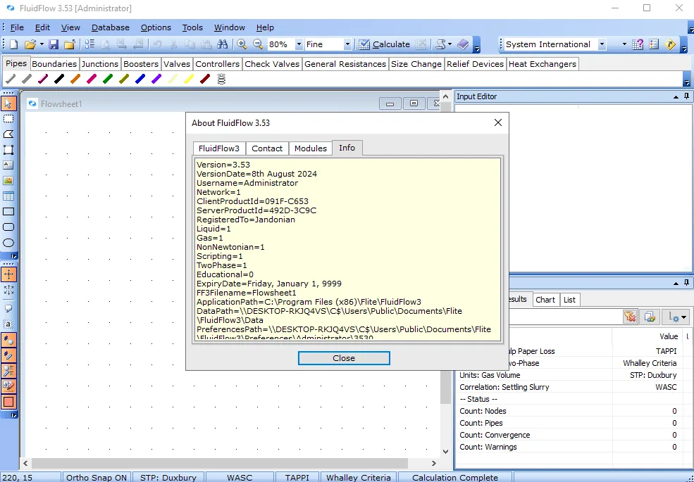Image resolution: width=694 pixels, height=482 pixels.
Task: Click the ellipse shape tool icon
Action: 8,243
